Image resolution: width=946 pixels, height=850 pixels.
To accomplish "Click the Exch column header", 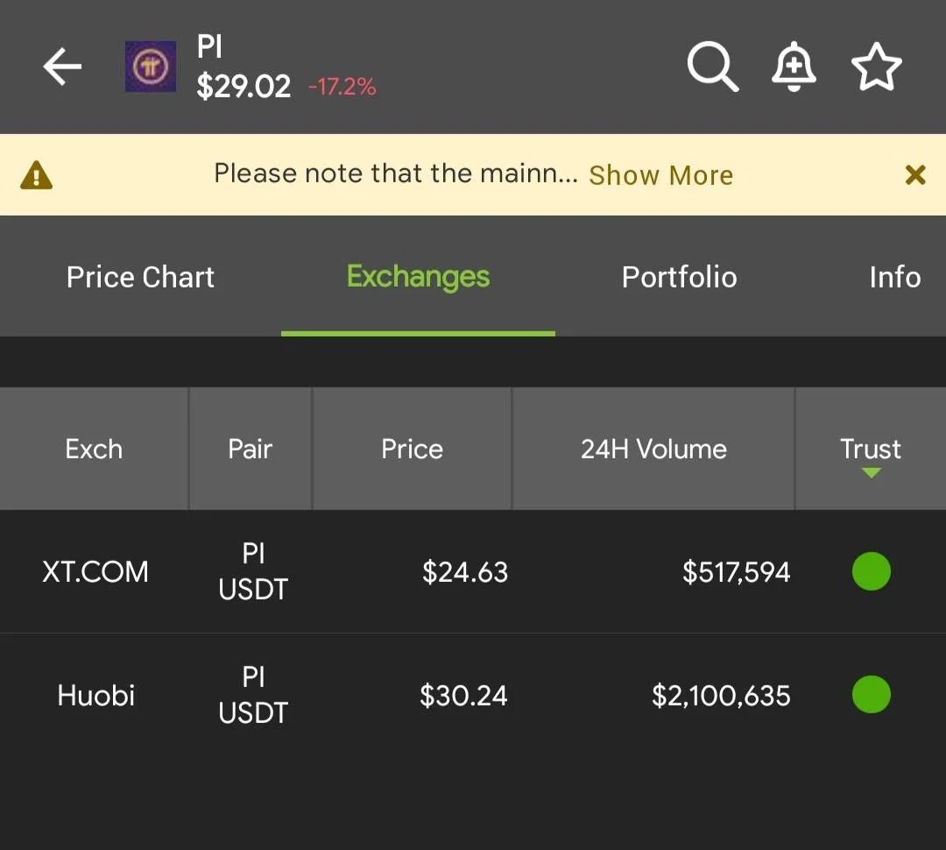I will [94, 449].
